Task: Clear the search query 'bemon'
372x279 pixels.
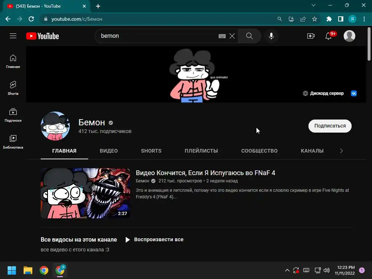Action: pos(232,36)
